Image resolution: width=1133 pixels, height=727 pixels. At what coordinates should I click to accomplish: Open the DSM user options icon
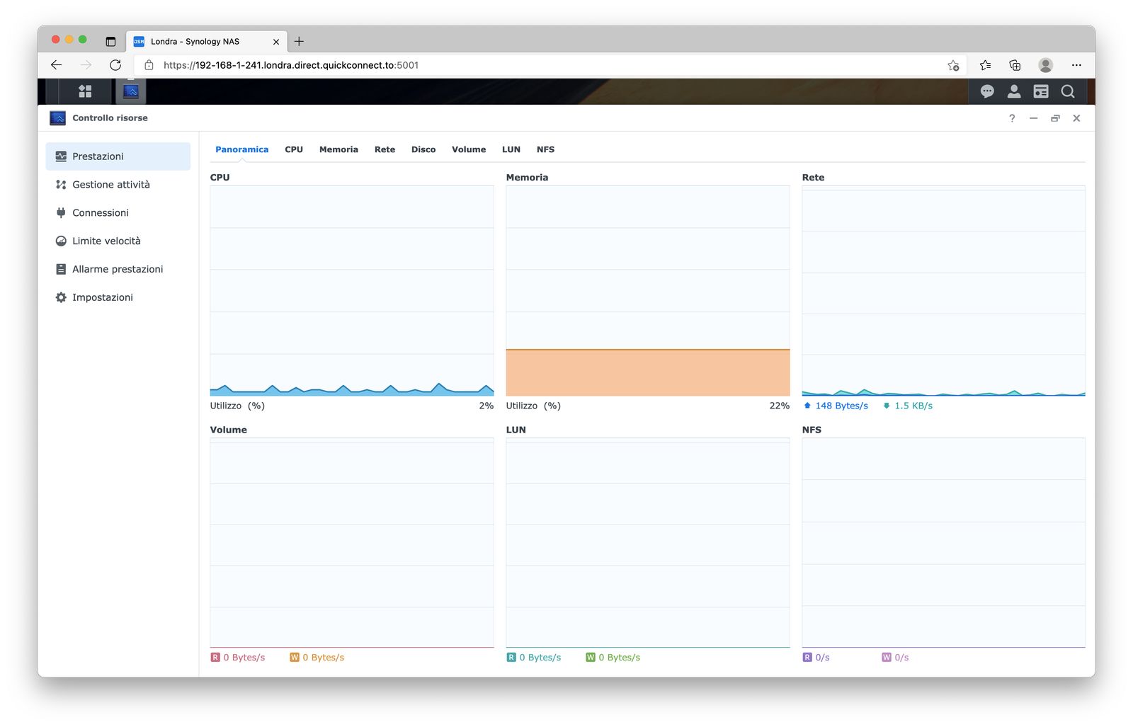click(1014, 91)
